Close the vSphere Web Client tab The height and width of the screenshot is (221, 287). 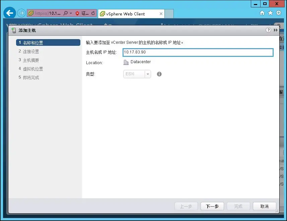(x=161, y=14)
